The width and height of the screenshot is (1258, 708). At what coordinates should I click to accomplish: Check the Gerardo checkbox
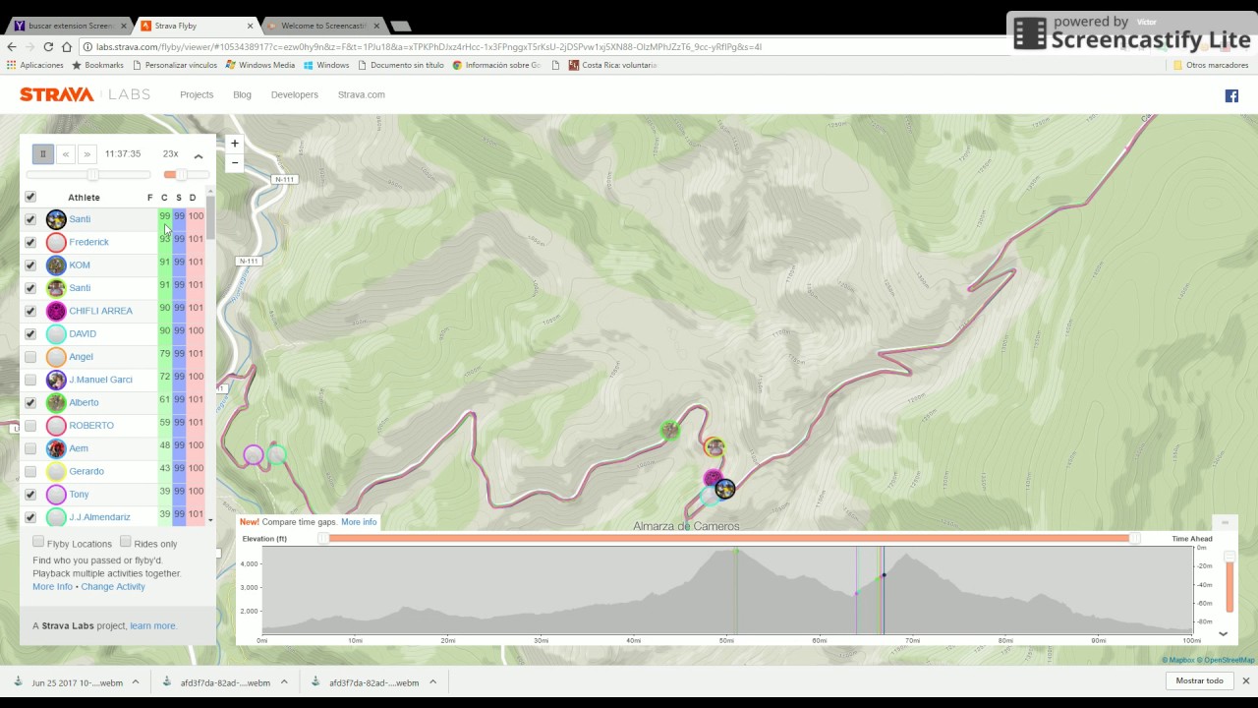pos(30,471)
